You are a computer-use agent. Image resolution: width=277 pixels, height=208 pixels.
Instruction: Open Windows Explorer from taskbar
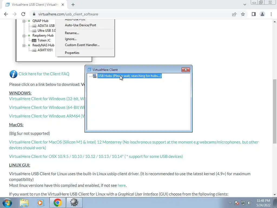coord(24,203)
